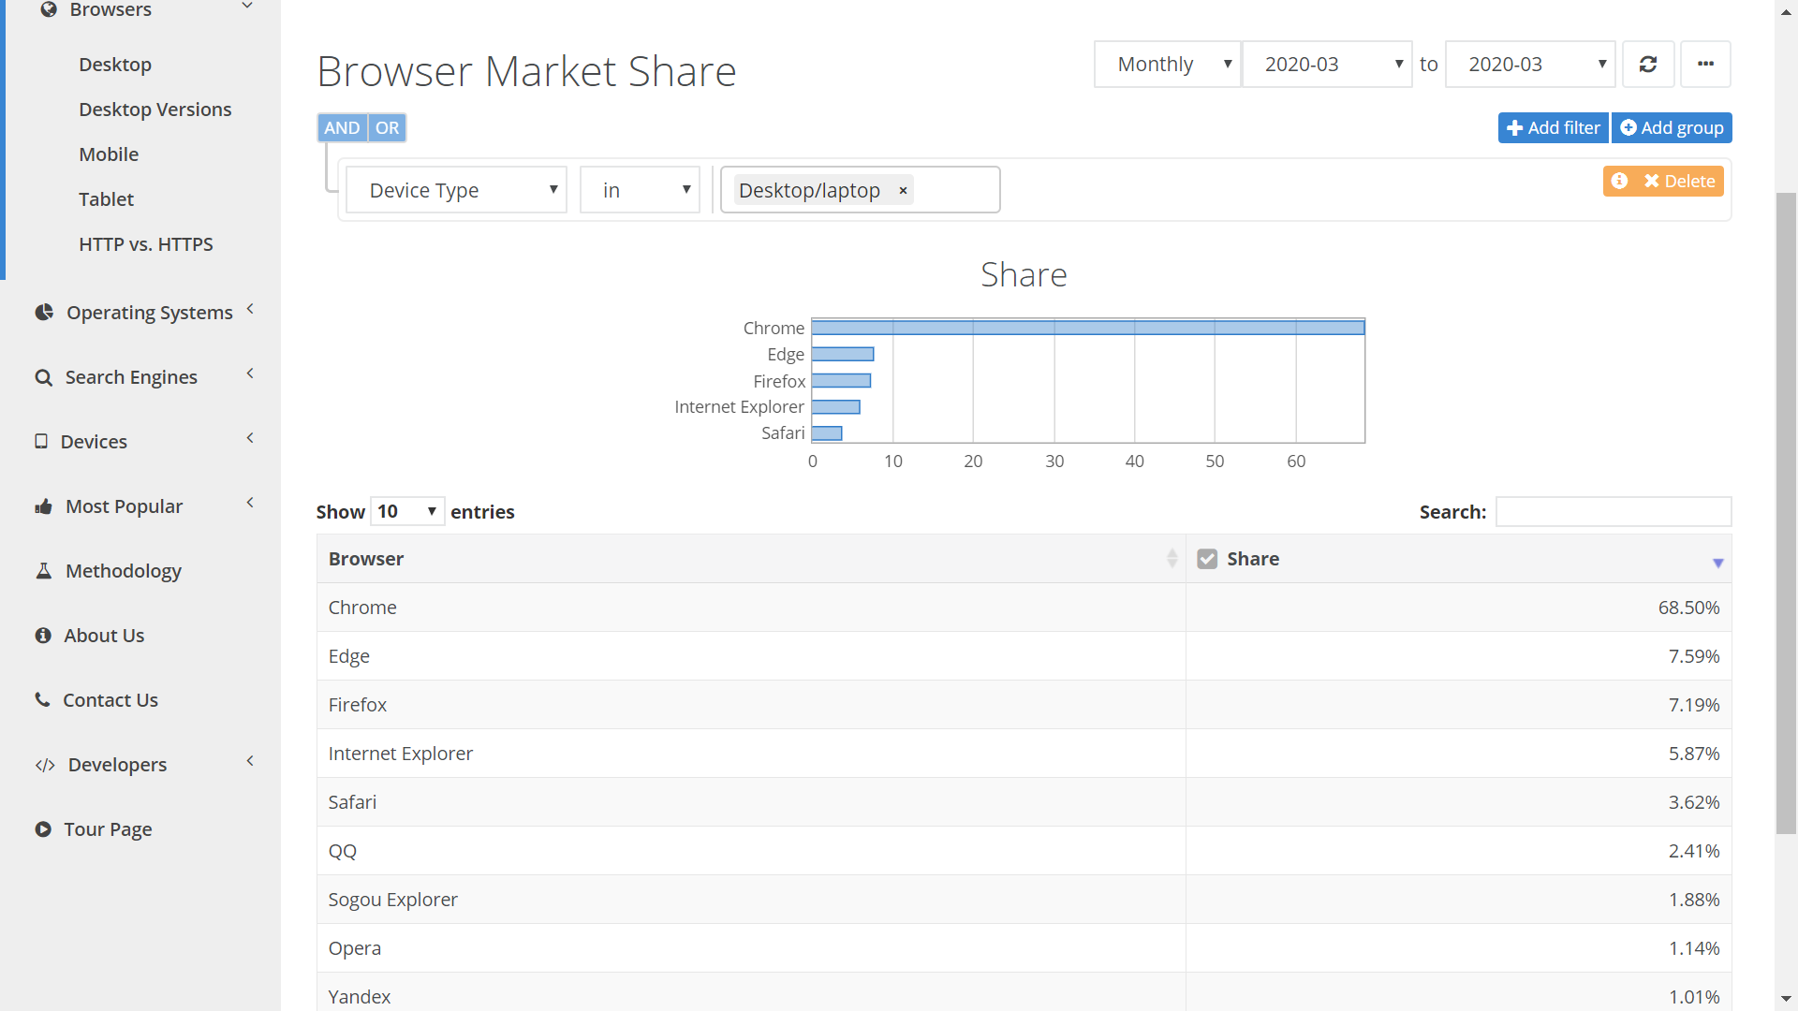Click the scrollbar down arrow

(x=1787, y=999)
